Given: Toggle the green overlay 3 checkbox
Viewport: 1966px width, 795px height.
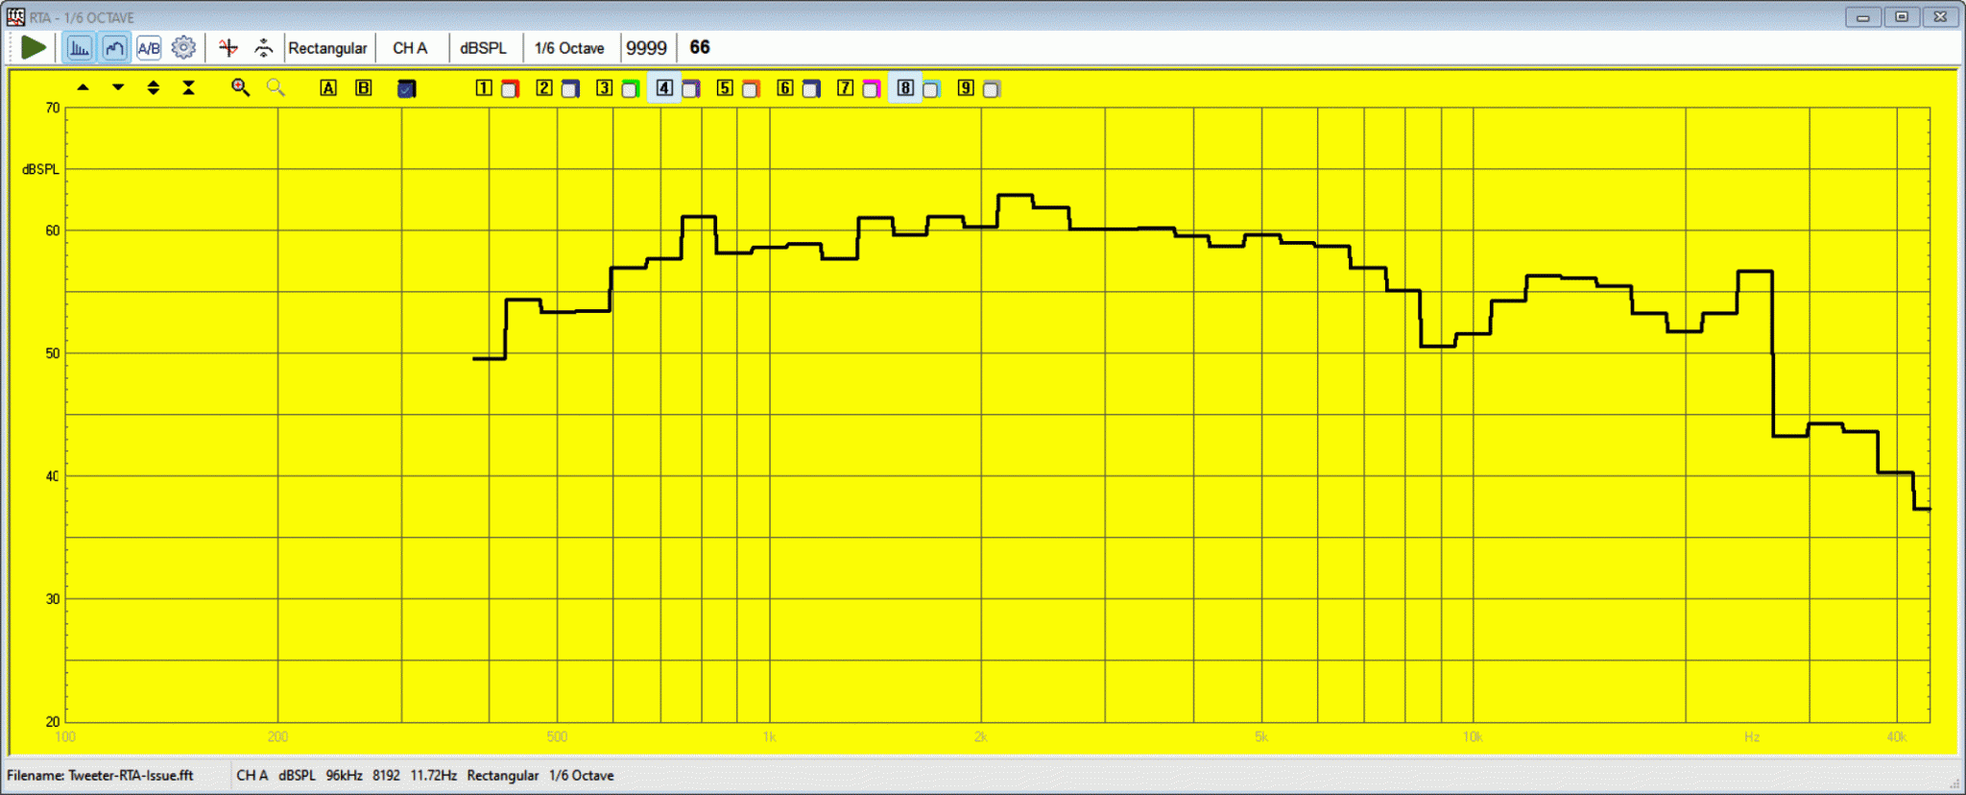Looking at the screenshot, I should pyautogui.click(x=631, y=89).
